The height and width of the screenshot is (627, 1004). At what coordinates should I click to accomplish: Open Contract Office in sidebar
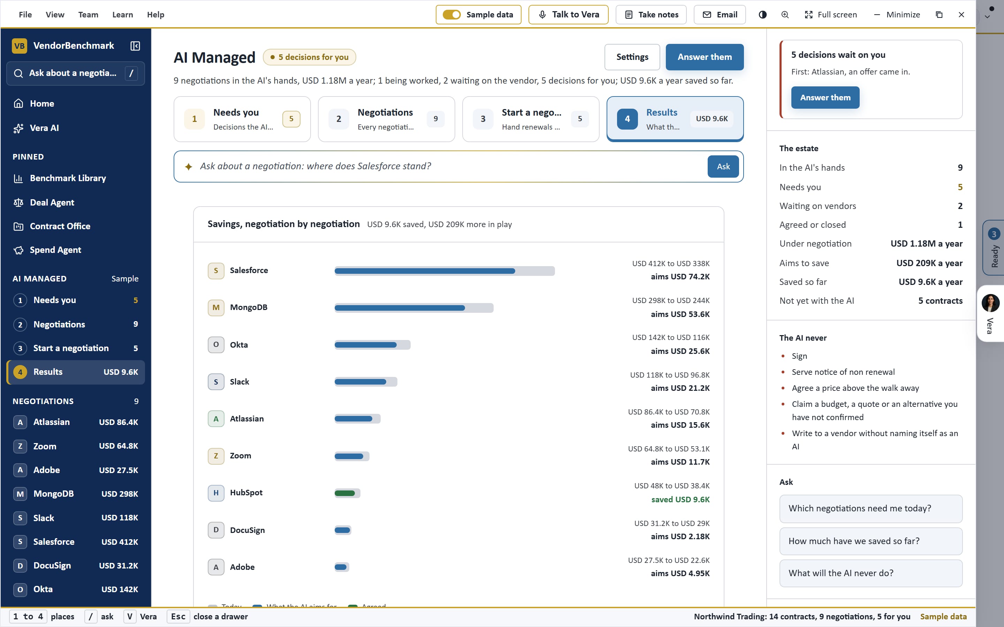click(x=76, y=226)
